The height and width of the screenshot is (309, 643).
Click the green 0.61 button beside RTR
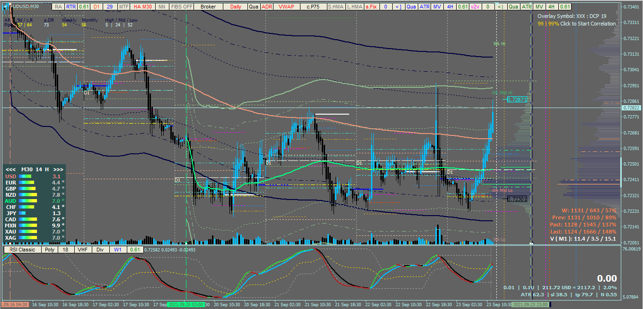point(84,7)
